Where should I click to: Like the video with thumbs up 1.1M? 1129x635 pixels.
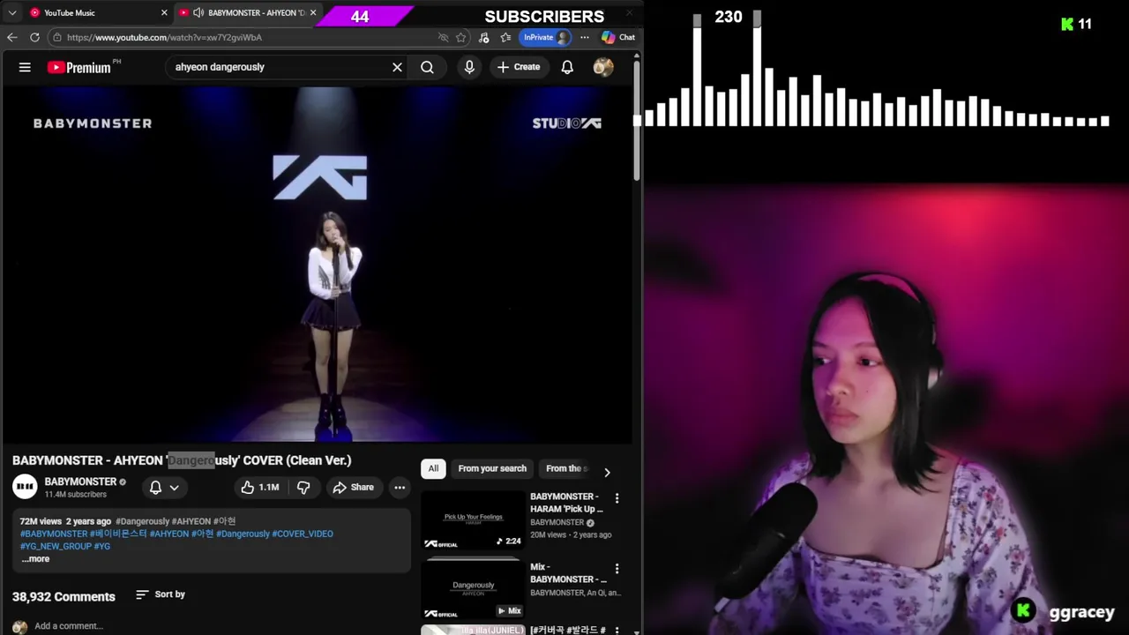(260, 487)
